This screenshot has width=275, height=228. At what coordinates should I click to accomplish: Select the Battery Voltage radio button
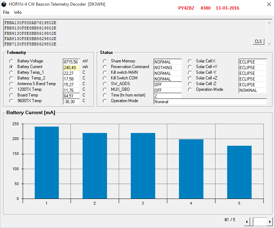pyautogui.click(x=11, y=61)
